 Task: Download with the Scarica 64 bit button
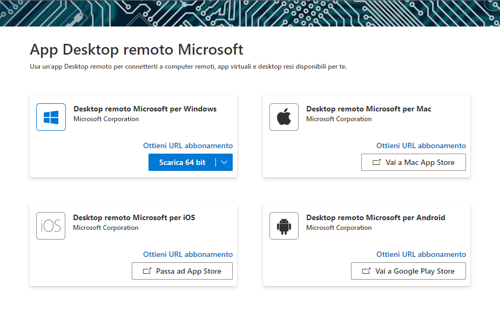tap(182, 162)
